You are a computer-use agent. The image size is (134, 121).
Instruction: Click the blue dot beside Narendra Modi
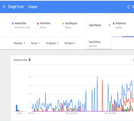(13, 23)
